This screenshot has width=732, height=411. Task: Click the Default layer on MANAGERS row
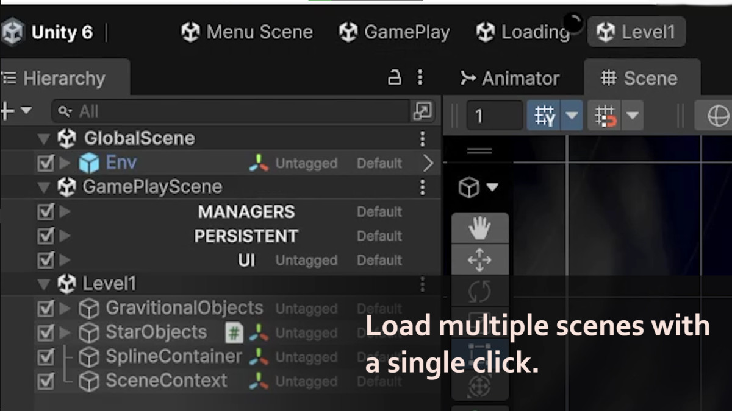[379, 212]
